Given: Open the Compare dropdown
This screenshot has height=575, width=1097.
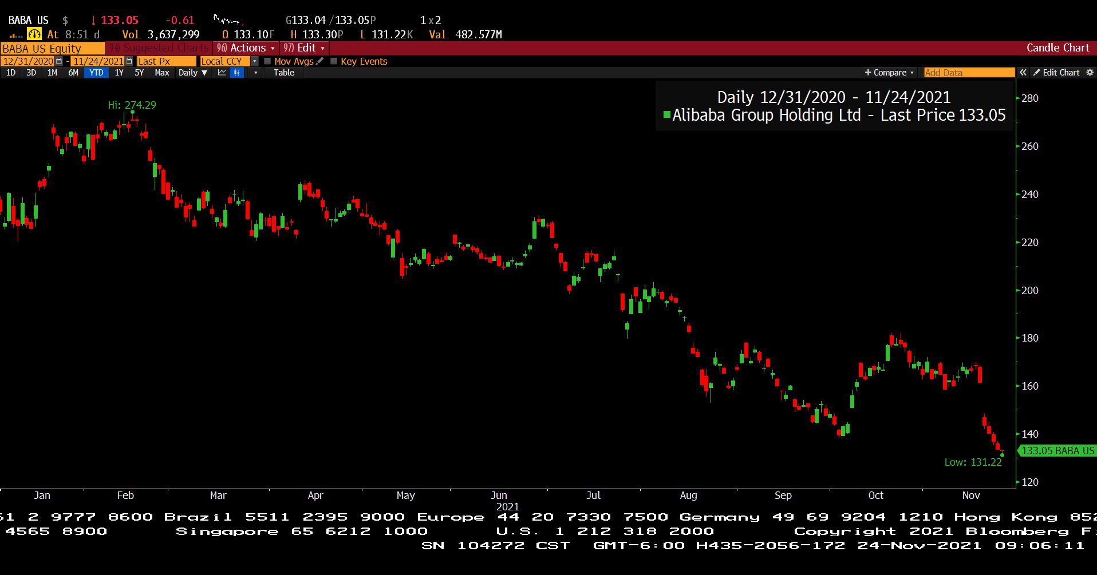Looking at the screenshot, I should [x=889, y=73].
